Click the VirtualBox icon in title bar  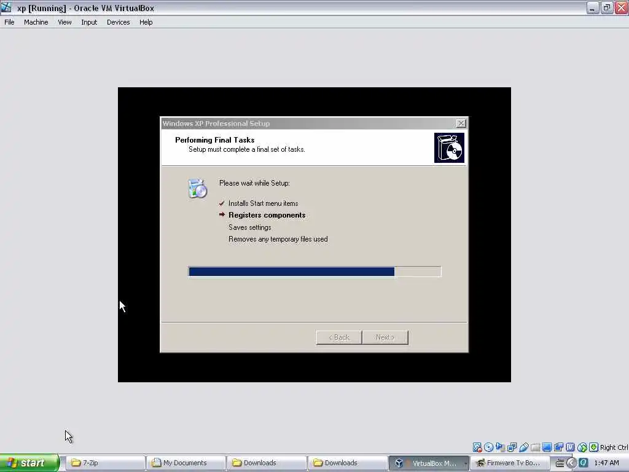click(x=6, y=7)
